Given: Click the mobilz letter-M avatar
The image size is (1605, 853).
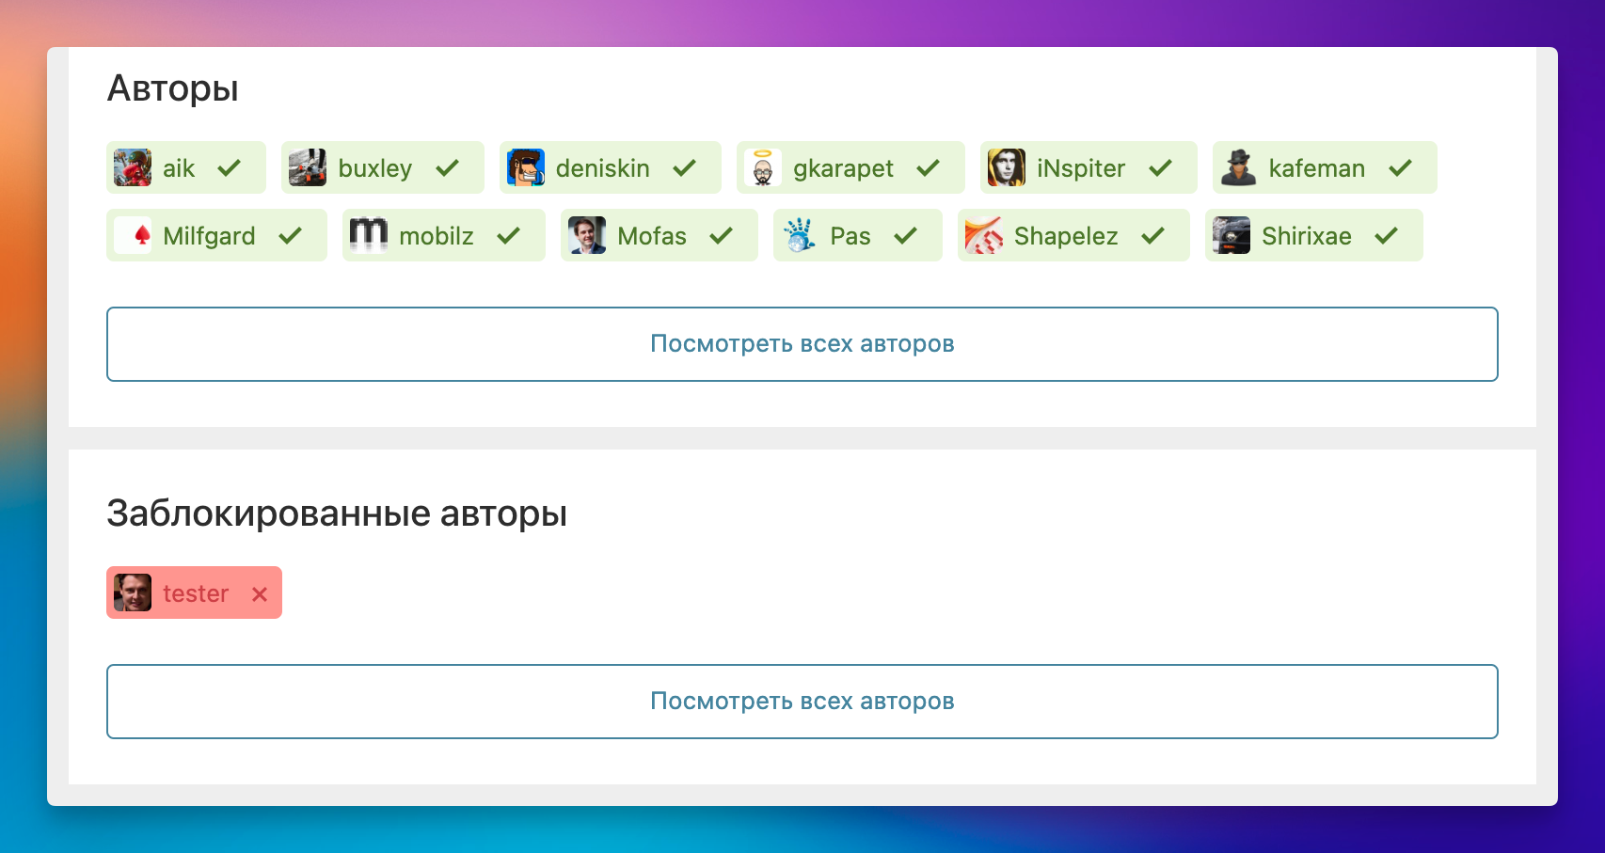Looking at the screenshot, I should coord(369,235).
